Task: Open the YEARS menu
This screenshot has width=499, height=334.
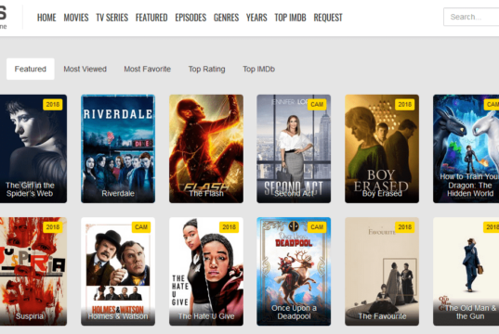Action: [x=256, y=18]
